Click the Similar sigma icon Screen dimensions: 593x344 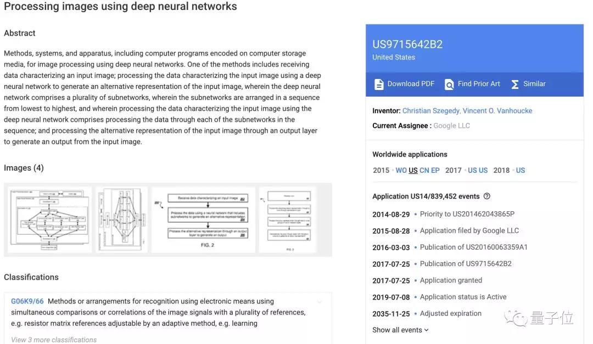point(514,84)
